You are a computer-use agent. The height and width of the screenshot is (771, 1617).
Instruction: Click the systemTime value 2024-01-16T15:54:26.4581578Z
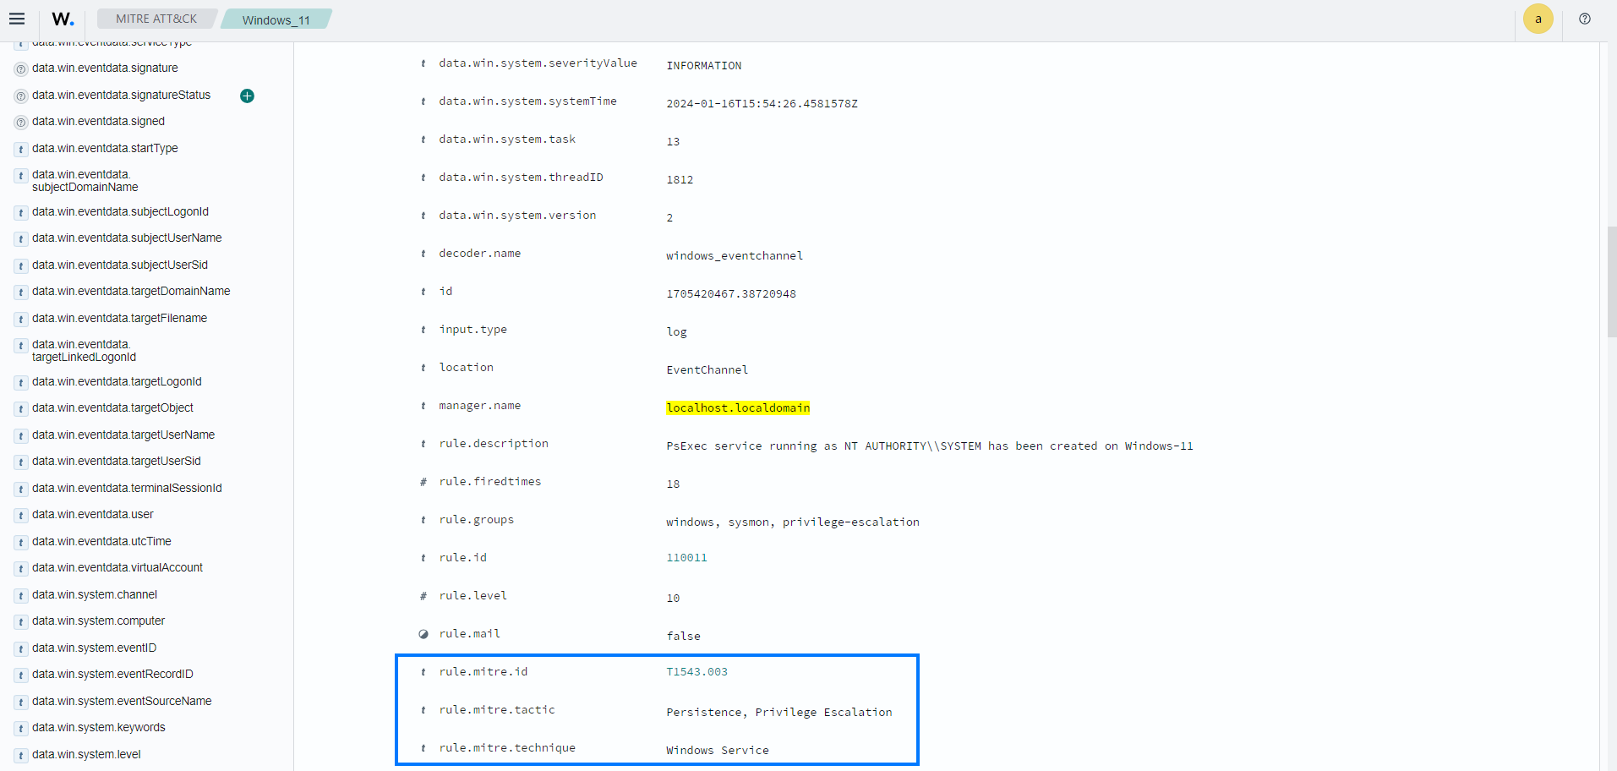pyautogui.click(x=762, y=104)
